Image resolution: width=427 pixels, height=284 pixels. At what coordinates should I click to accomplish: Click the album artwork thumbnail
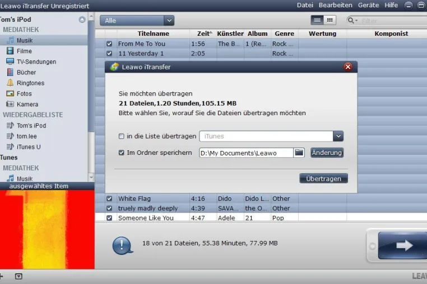47,230
